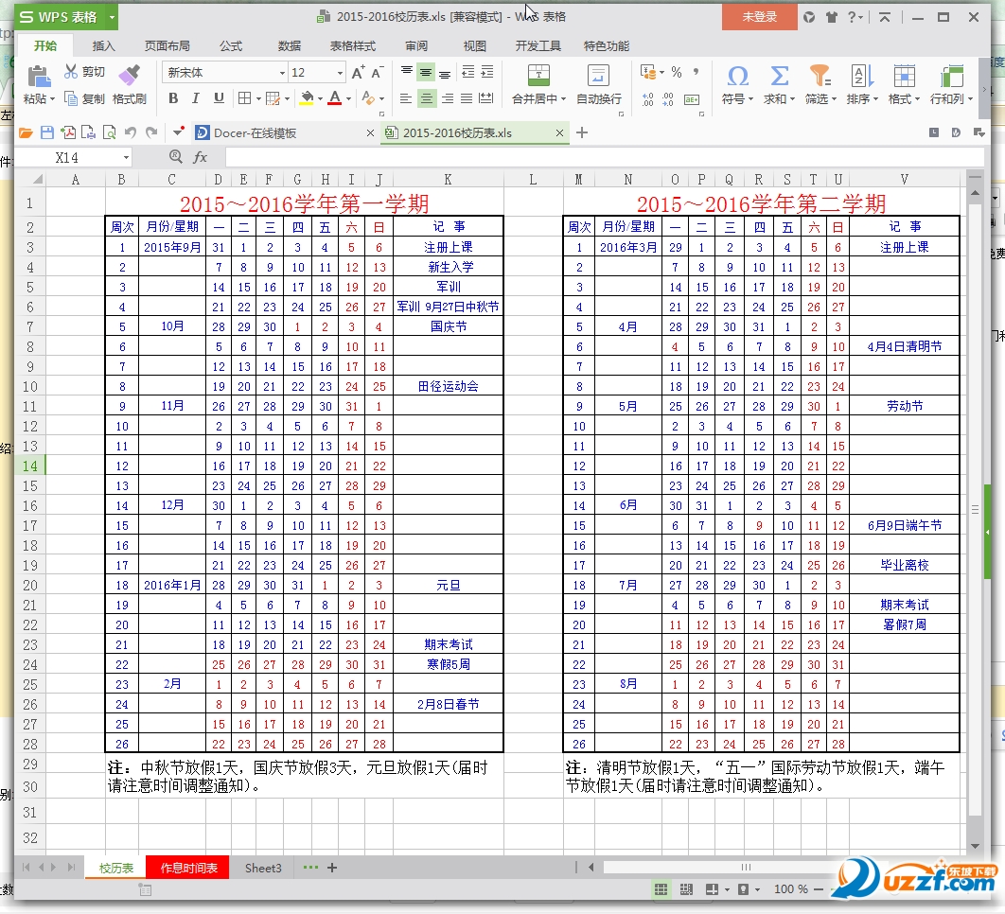Screen dimensions: 1005x914
Task: Click the open folder icon in quick toolbar
Action: click(26, 132)
